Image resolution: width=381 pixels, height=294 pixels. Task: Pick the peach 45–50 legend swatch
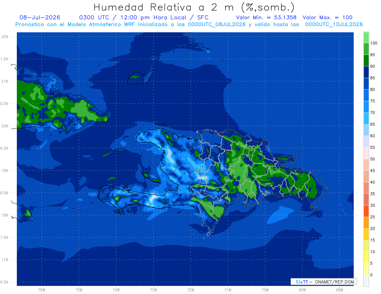coord(366,165)
